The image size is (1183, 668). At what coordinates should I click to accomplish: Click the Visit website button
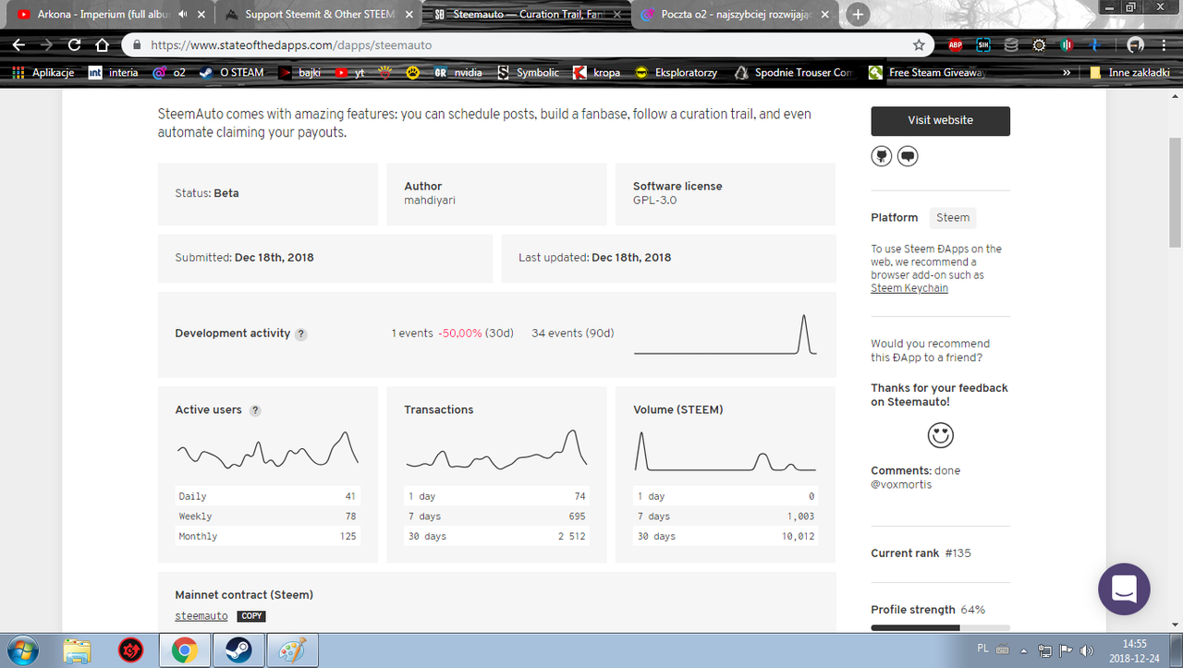pyautogui.click(x=940, y=120)
